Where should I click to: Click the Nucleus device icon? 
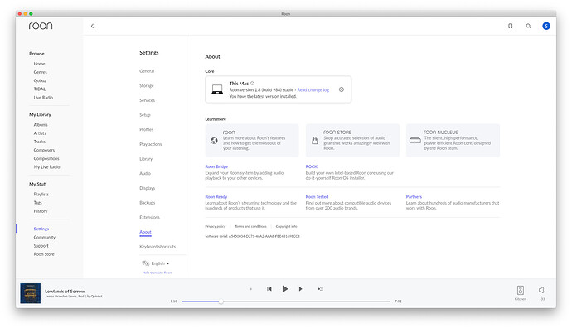pos(415,140)
